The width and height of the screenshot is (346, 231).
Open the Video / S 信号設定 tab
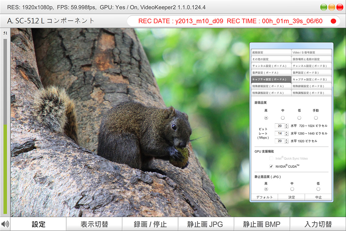tap(312, 52)
